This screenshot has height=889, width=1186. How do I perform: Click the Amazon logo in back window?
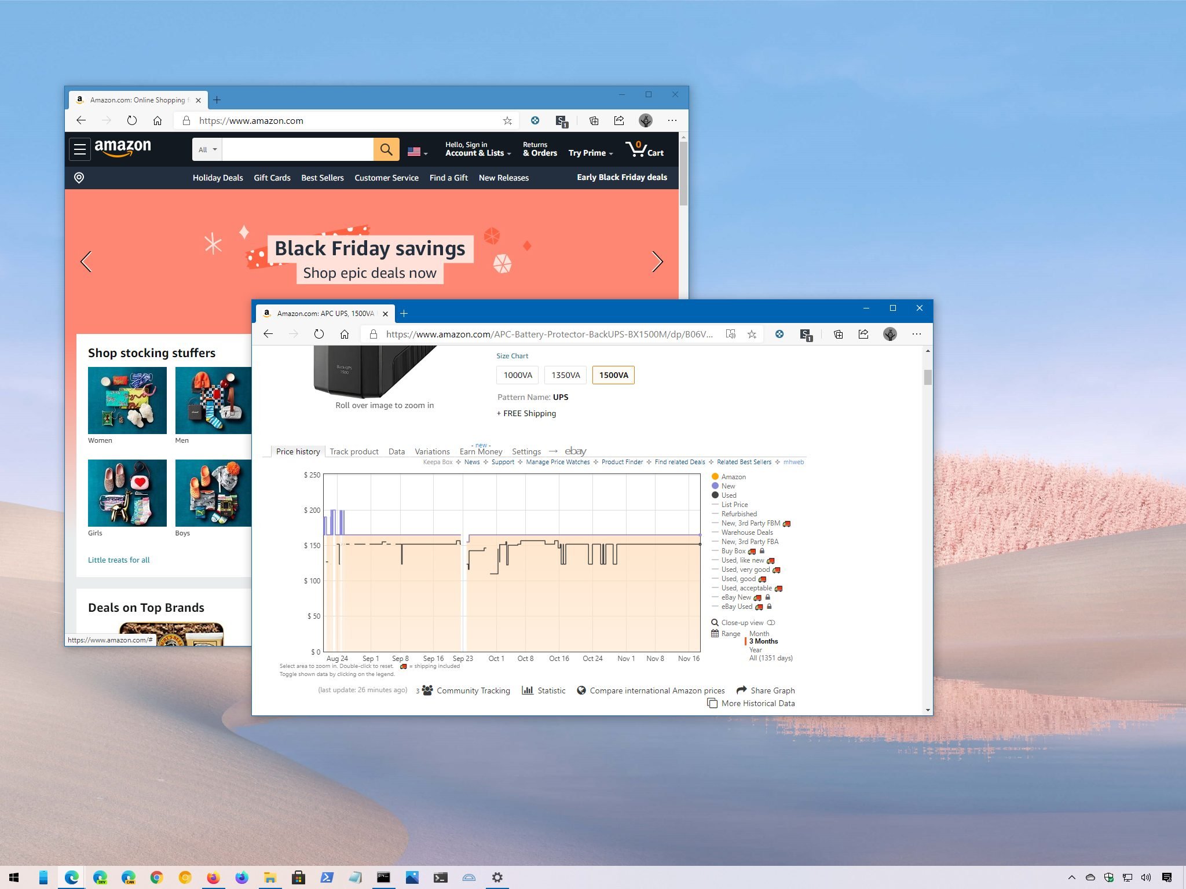tap(123, 148)
